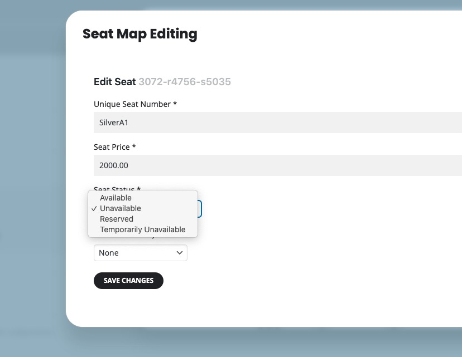Focus the Unique Seat Number field

pyautogui.click(x=278, y=123)
